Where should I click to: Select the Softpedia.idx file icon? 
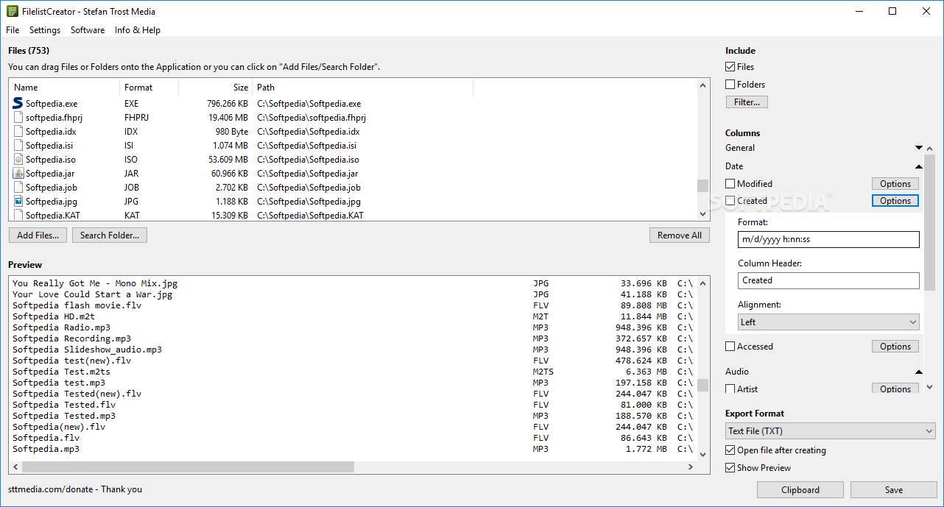coord(18,132)
